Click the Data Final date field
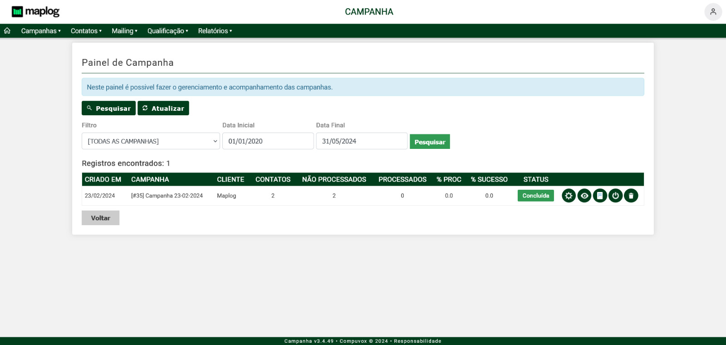726x345 pixels. (x=362, y=141)
